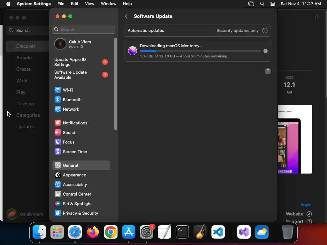The width and height of the screenshot is (327, 245).
Task: Select Focus in sidebar
Action: click(x=81, y=142)
